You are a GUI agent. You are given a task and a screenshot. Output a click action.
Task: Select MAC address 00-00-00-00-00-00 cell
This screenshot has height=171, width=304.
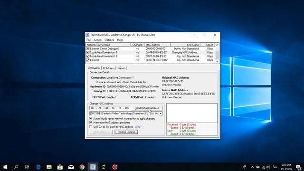155,48
